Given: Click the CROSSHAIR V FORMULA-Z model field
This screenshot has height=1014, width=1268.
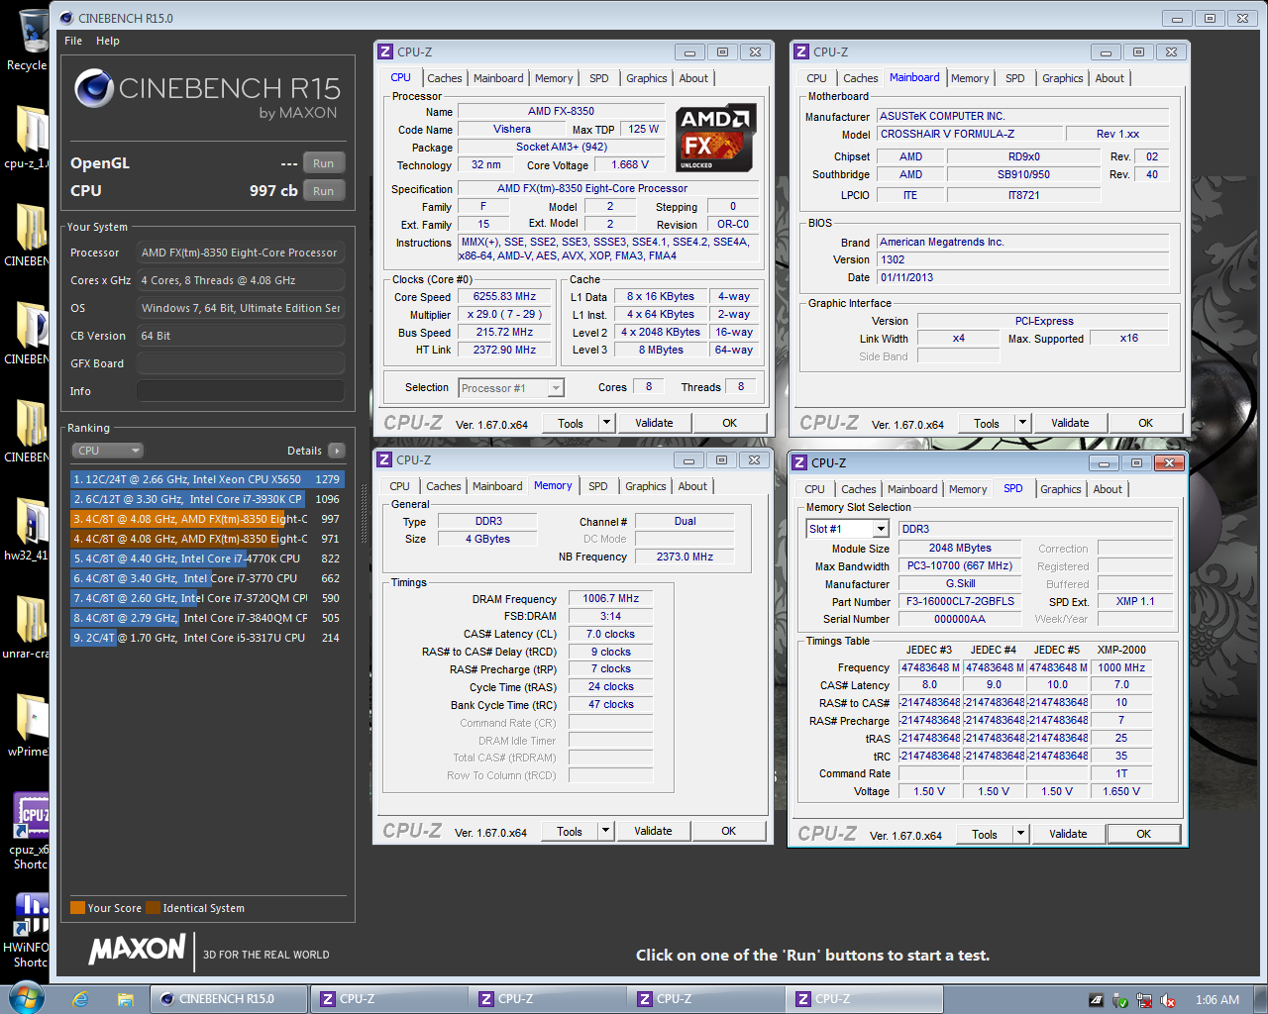Looking at the screenshot, I should pyautogui.click(x=970, y=134).
